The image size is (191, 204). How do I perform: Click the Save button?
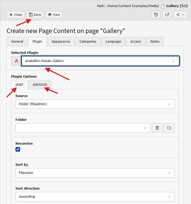[x=35, y=15]
